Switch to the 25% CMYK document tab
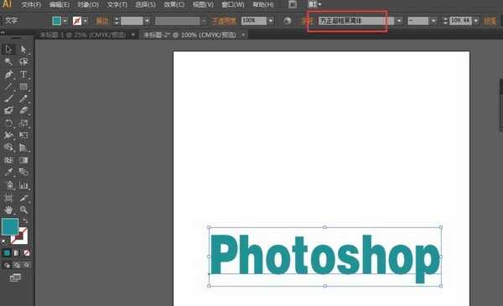 83,34
